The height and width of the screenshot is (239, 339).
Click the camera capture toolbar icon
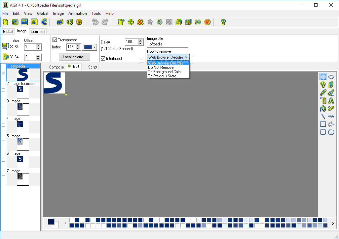pos(60,22)
